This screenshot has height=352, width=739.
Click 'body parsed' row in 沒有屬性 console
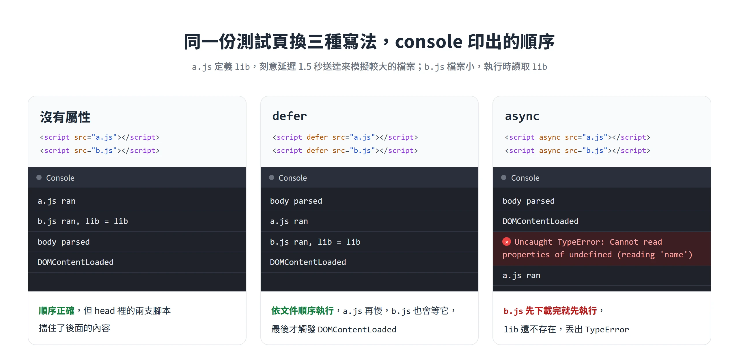pyautogui.click(x=137, y=242)
